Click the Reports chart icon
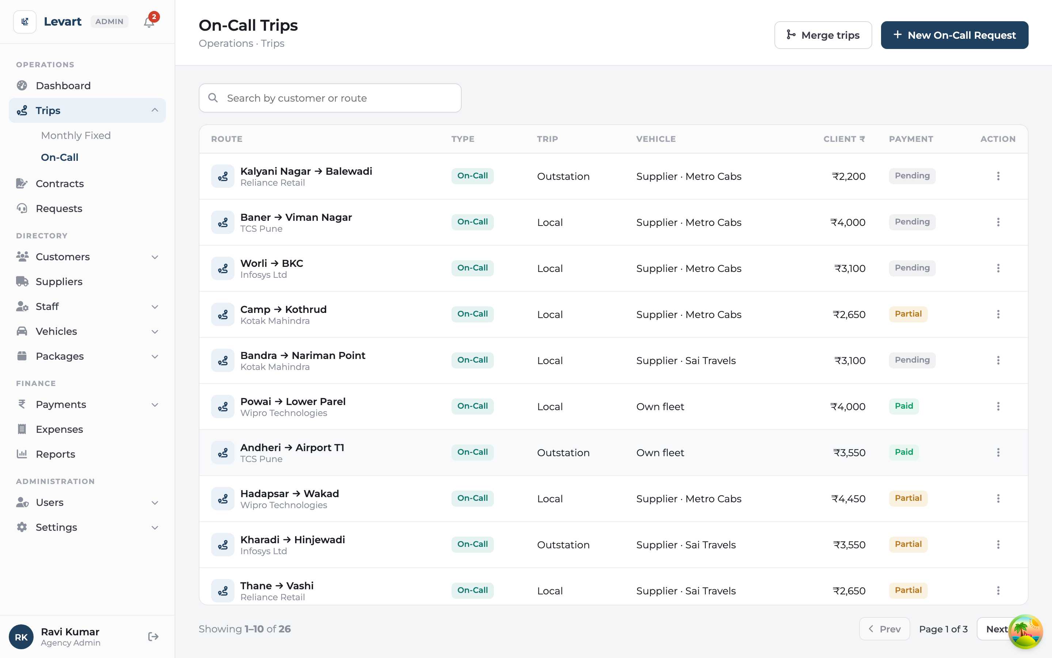 [22, 454]
